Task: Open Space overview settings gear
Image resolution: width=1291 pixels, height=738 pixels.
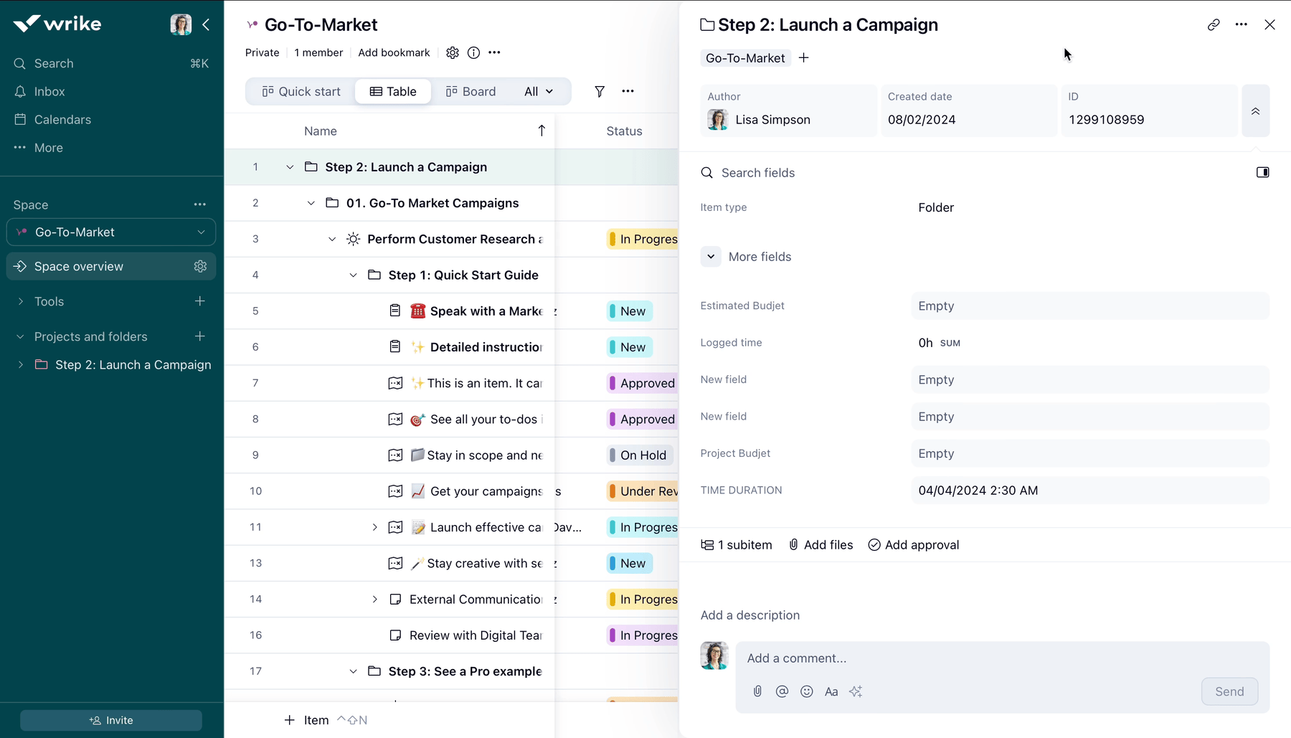Action: pos(200,267)
